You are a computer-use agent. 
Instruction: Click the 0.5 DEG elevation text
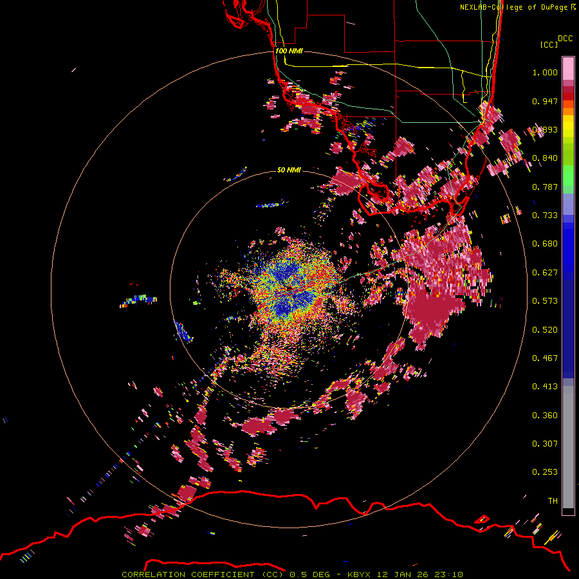point(309,574)
